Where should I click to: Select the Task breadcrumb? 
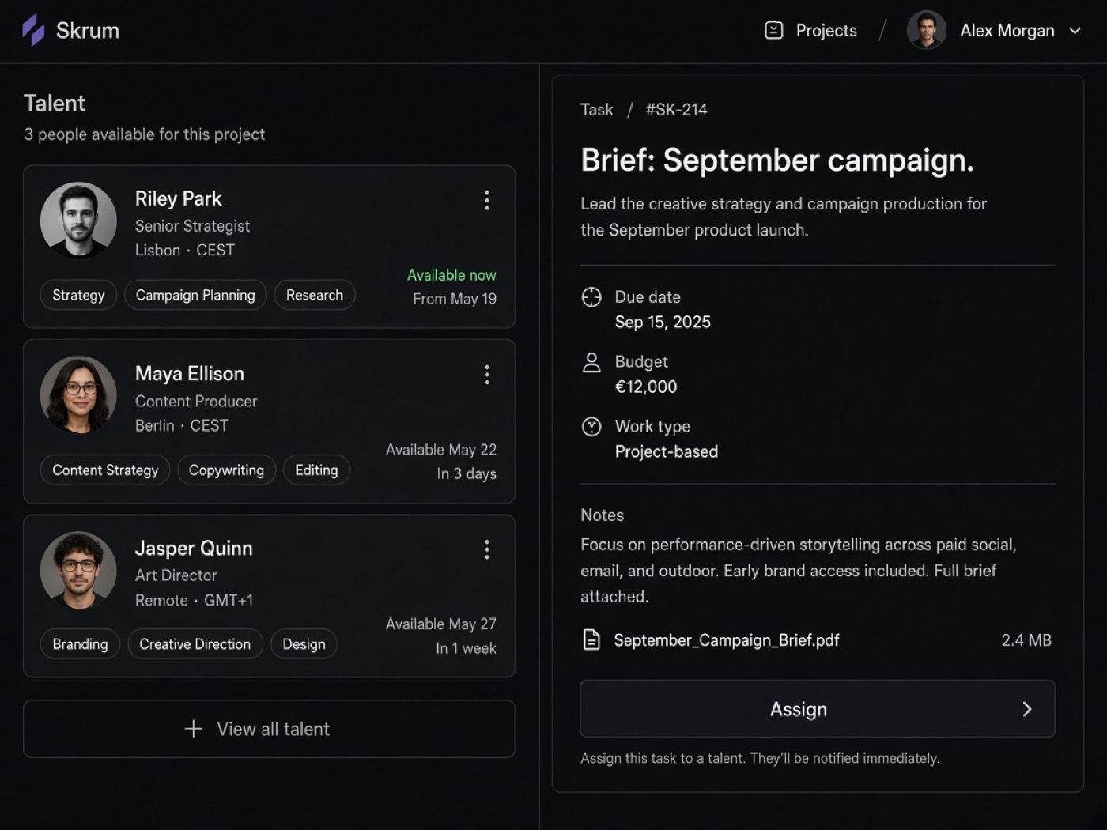[597, 110]
